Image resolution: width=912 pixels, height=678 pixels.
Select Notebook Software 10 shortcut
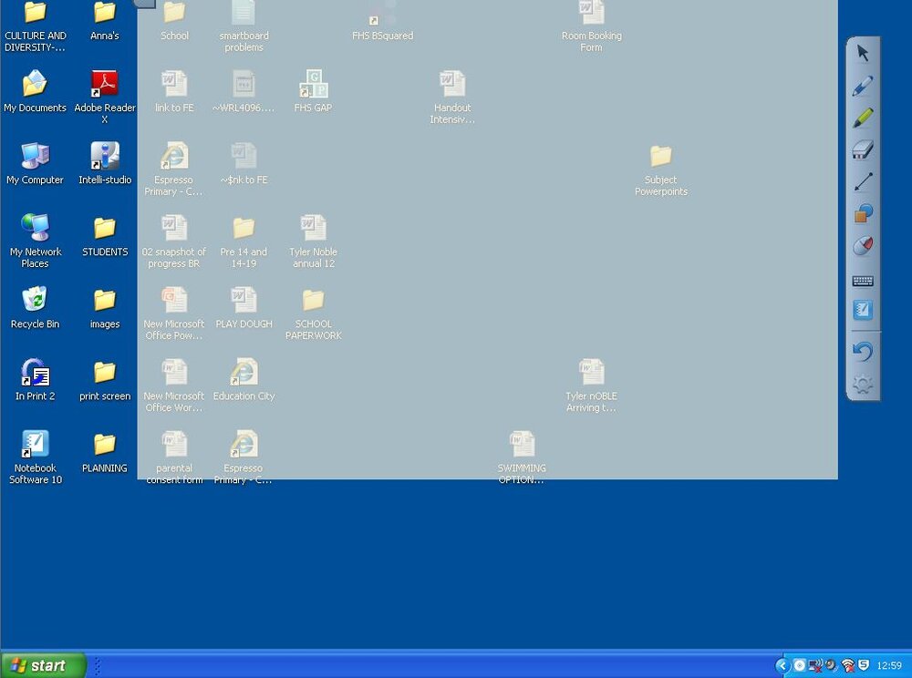[x=35, y=457]
